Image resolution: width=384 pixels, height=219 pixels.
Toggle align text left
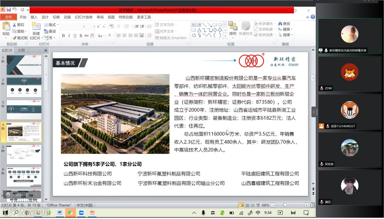point(118,36)
